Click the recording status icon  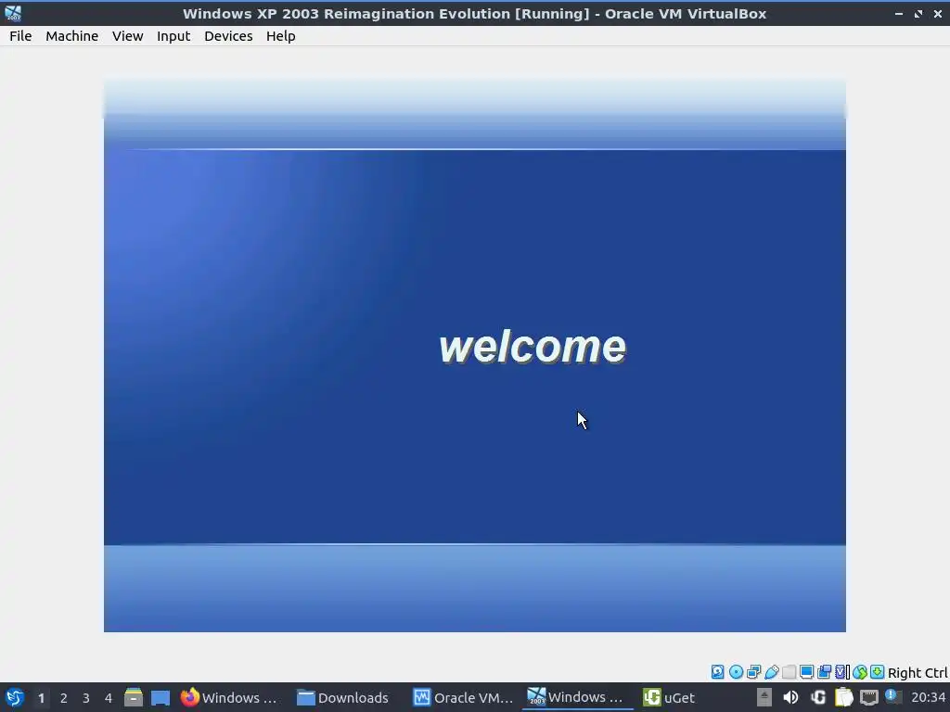point(824,672)
